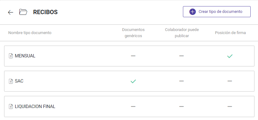Click LIQUIDACION FINAL's Colaborador puede publicar dash

coord(181,106)
